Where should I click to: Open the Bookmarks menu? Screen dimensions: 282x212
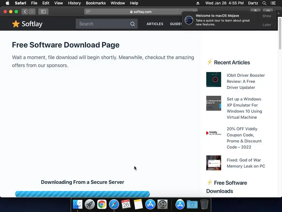[x=96, y=3]
